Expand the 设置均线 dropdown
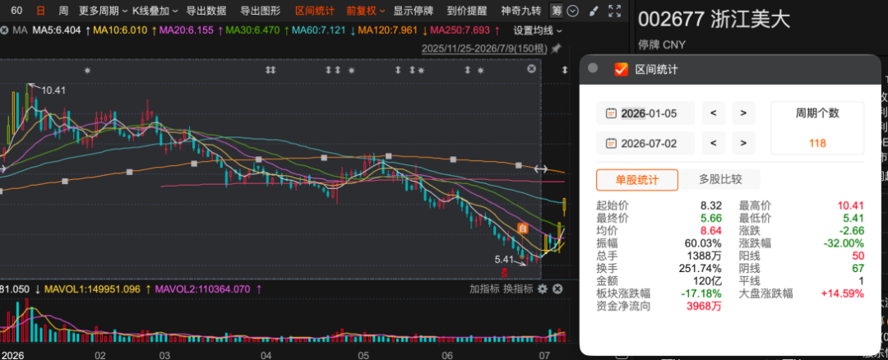 pos(538,30)
